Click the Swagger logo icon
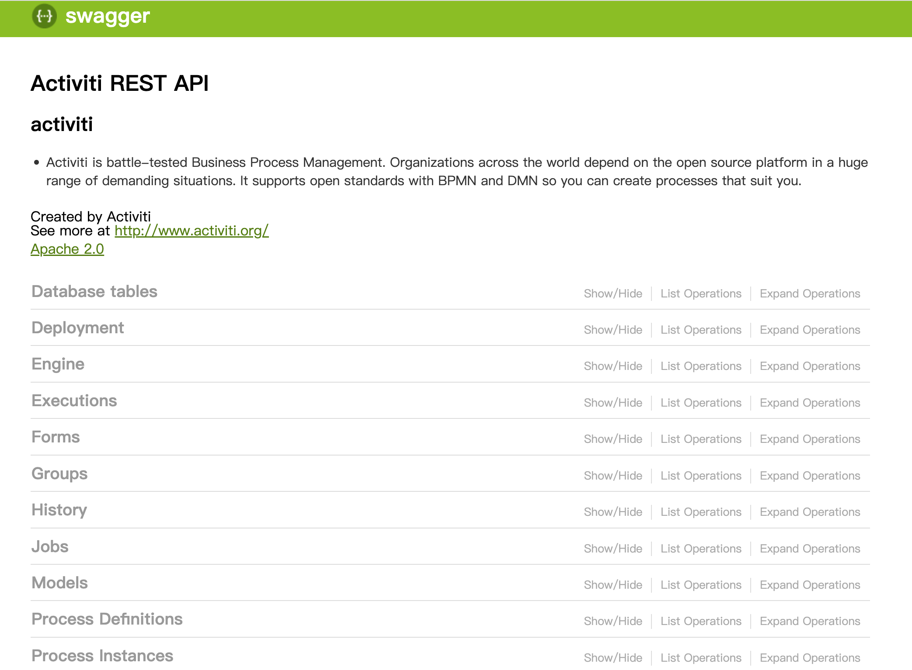Image resolution: width=912 pixels, height=670 pixels. pyautogui.click(x=44, y=16)
